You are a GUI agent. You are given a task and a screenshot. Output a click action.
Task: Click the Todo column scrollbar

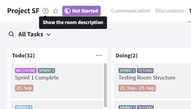105,85
